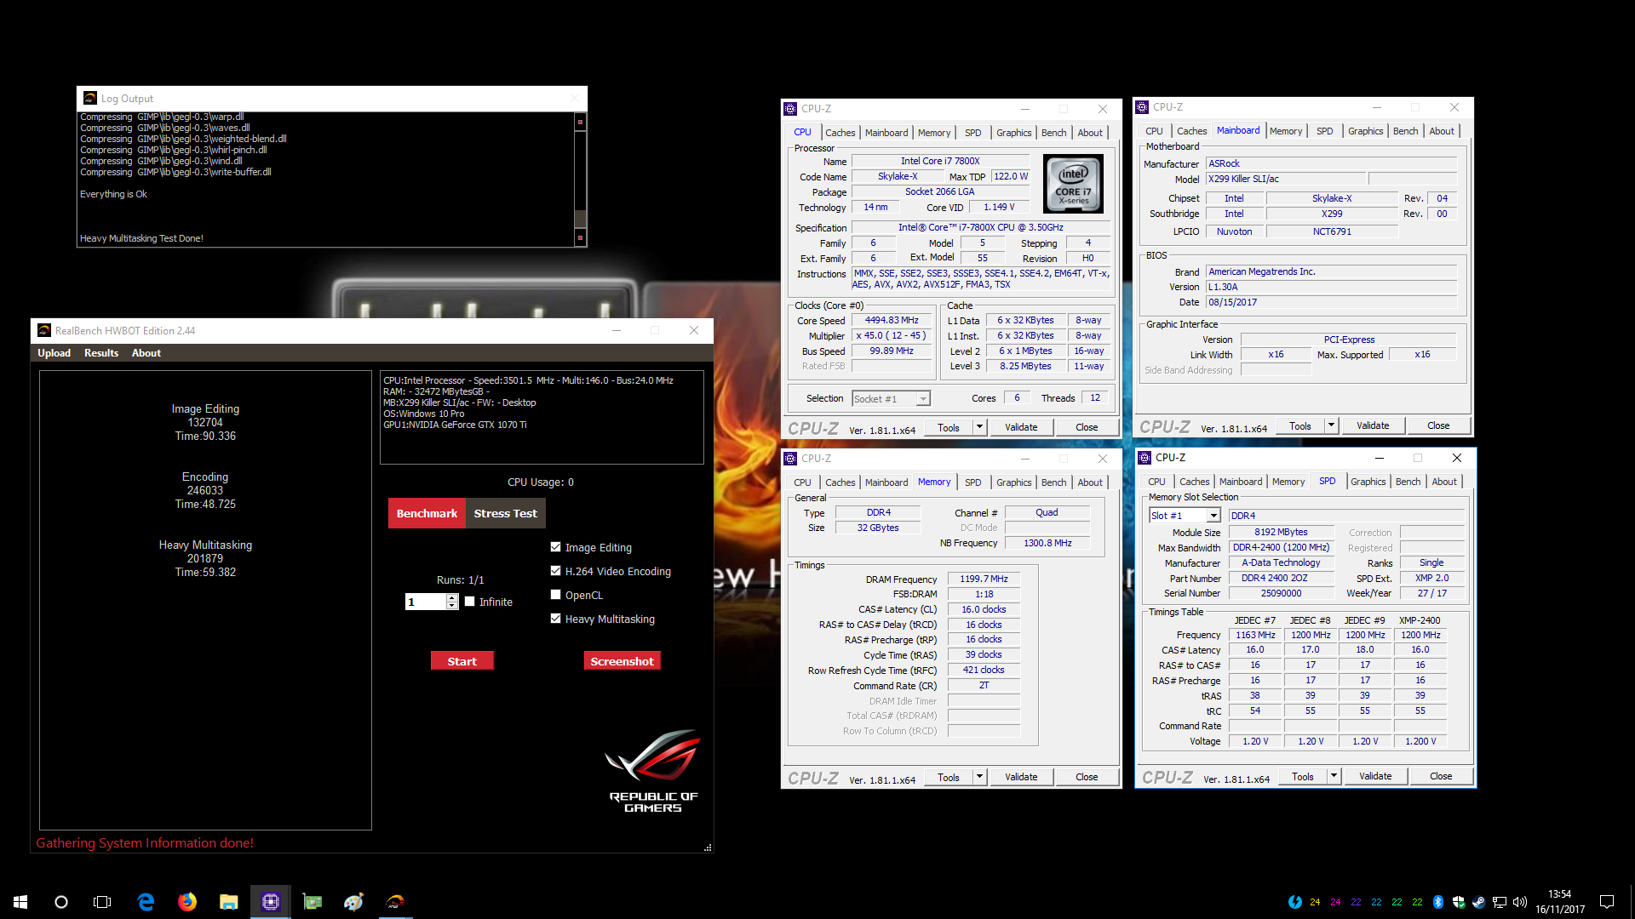Click the Intel Core i7 X-series logo

[1073, 184]
